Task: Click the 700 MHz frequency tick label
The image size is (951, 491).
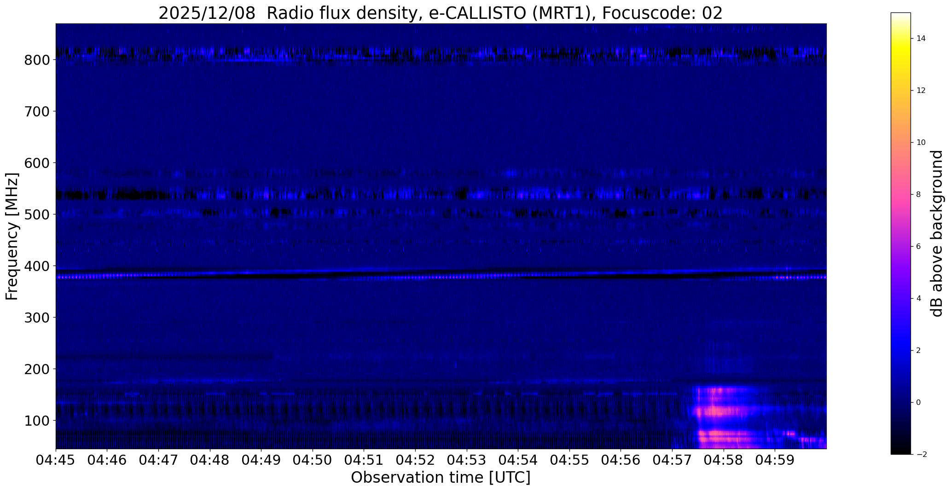Action: coord(36,111)
